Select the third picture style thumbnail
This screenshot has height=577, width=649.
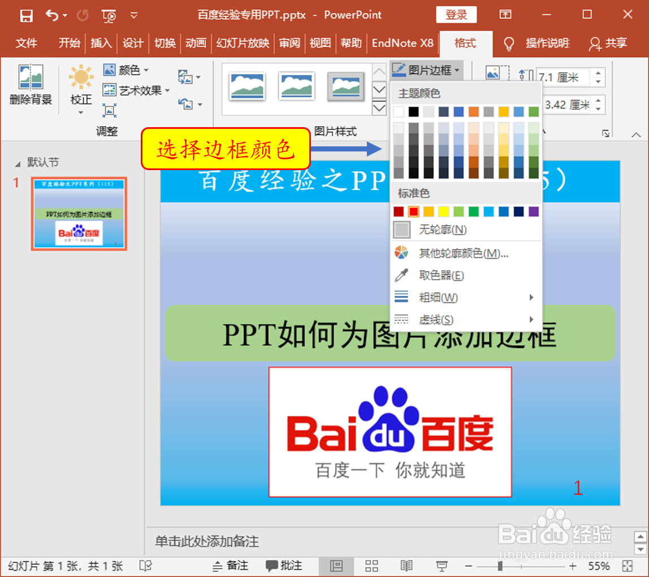346,86
